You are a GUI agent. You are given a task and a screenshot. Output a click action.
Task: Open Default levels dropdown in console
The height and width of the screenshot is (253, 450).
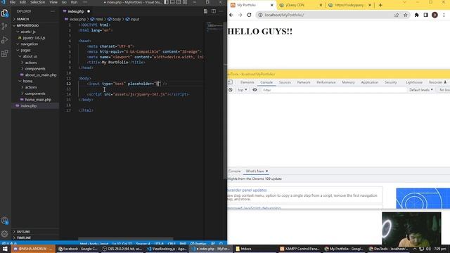420,90
